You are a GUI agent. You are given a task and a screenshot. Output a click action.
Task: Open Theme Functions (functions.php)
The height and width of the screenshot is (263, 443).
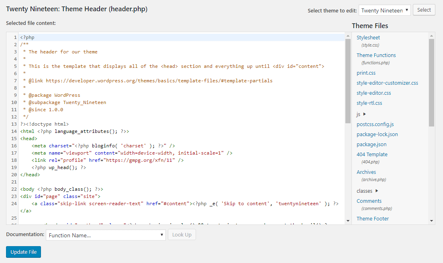pyautogui.click(x=376, y=55)
